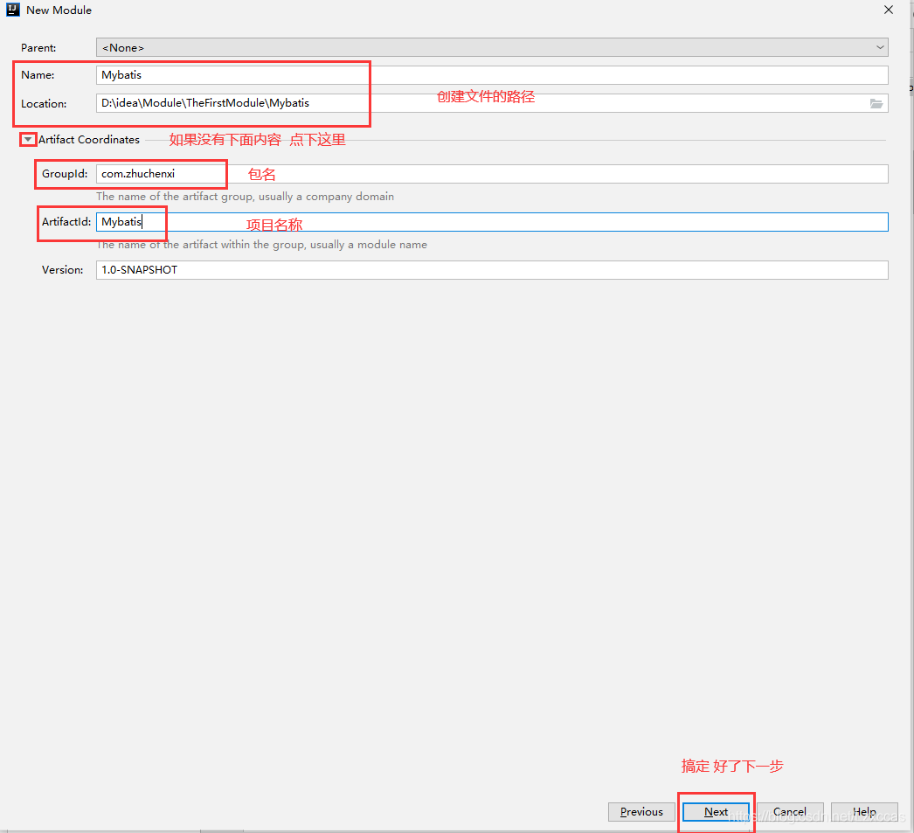Click the GroupId hint about company domain

[x=245, y=197]
